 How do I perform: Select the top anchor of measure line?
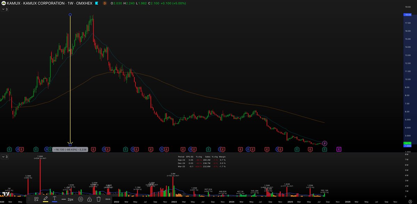pyautogui.click(x=70, y=15)
